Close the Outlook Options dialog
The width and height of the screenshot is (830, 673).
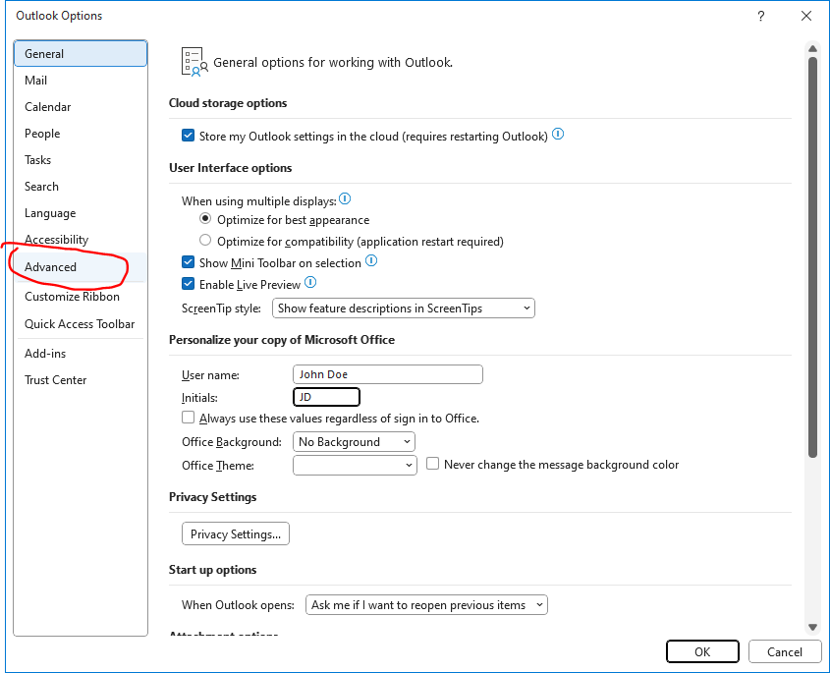click(x=806, y=16)
